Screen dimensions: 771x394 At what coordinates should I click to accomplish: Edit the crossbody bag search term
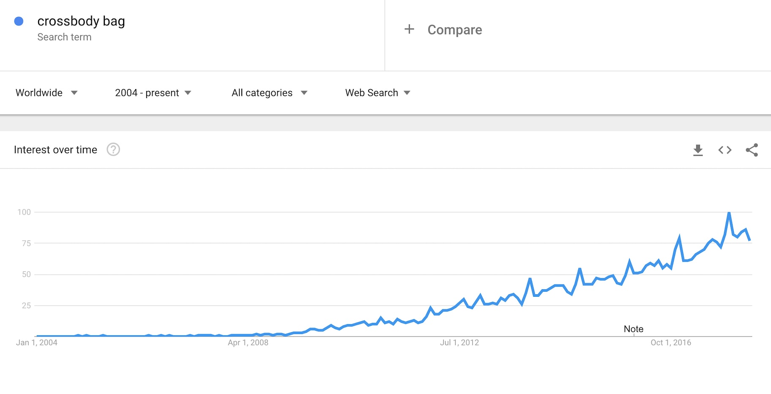click(81, 21)
